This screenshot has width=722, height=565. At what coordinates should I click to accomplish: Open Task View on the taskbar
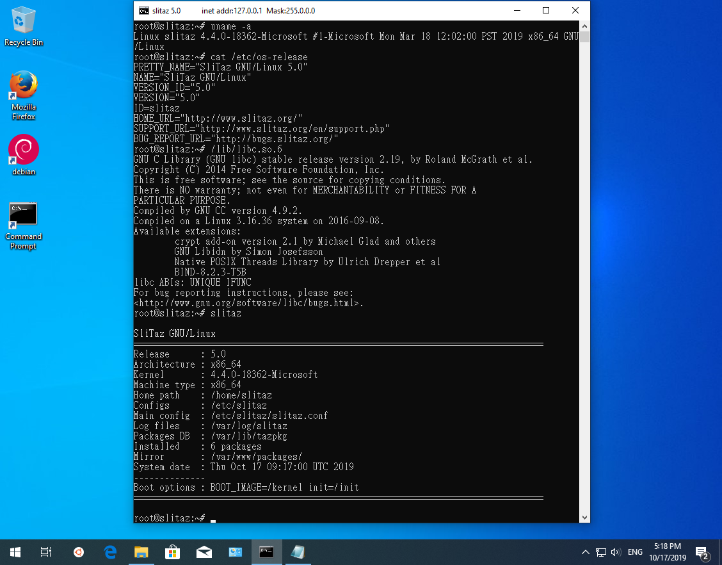pyautogui.click(x=46, y=552)
